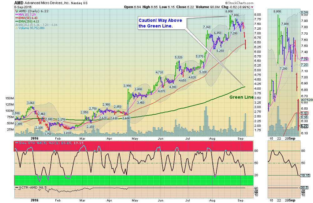Click the 2.550 price label
The width and height of the screenshot is (313, 203).
(85, 112)
